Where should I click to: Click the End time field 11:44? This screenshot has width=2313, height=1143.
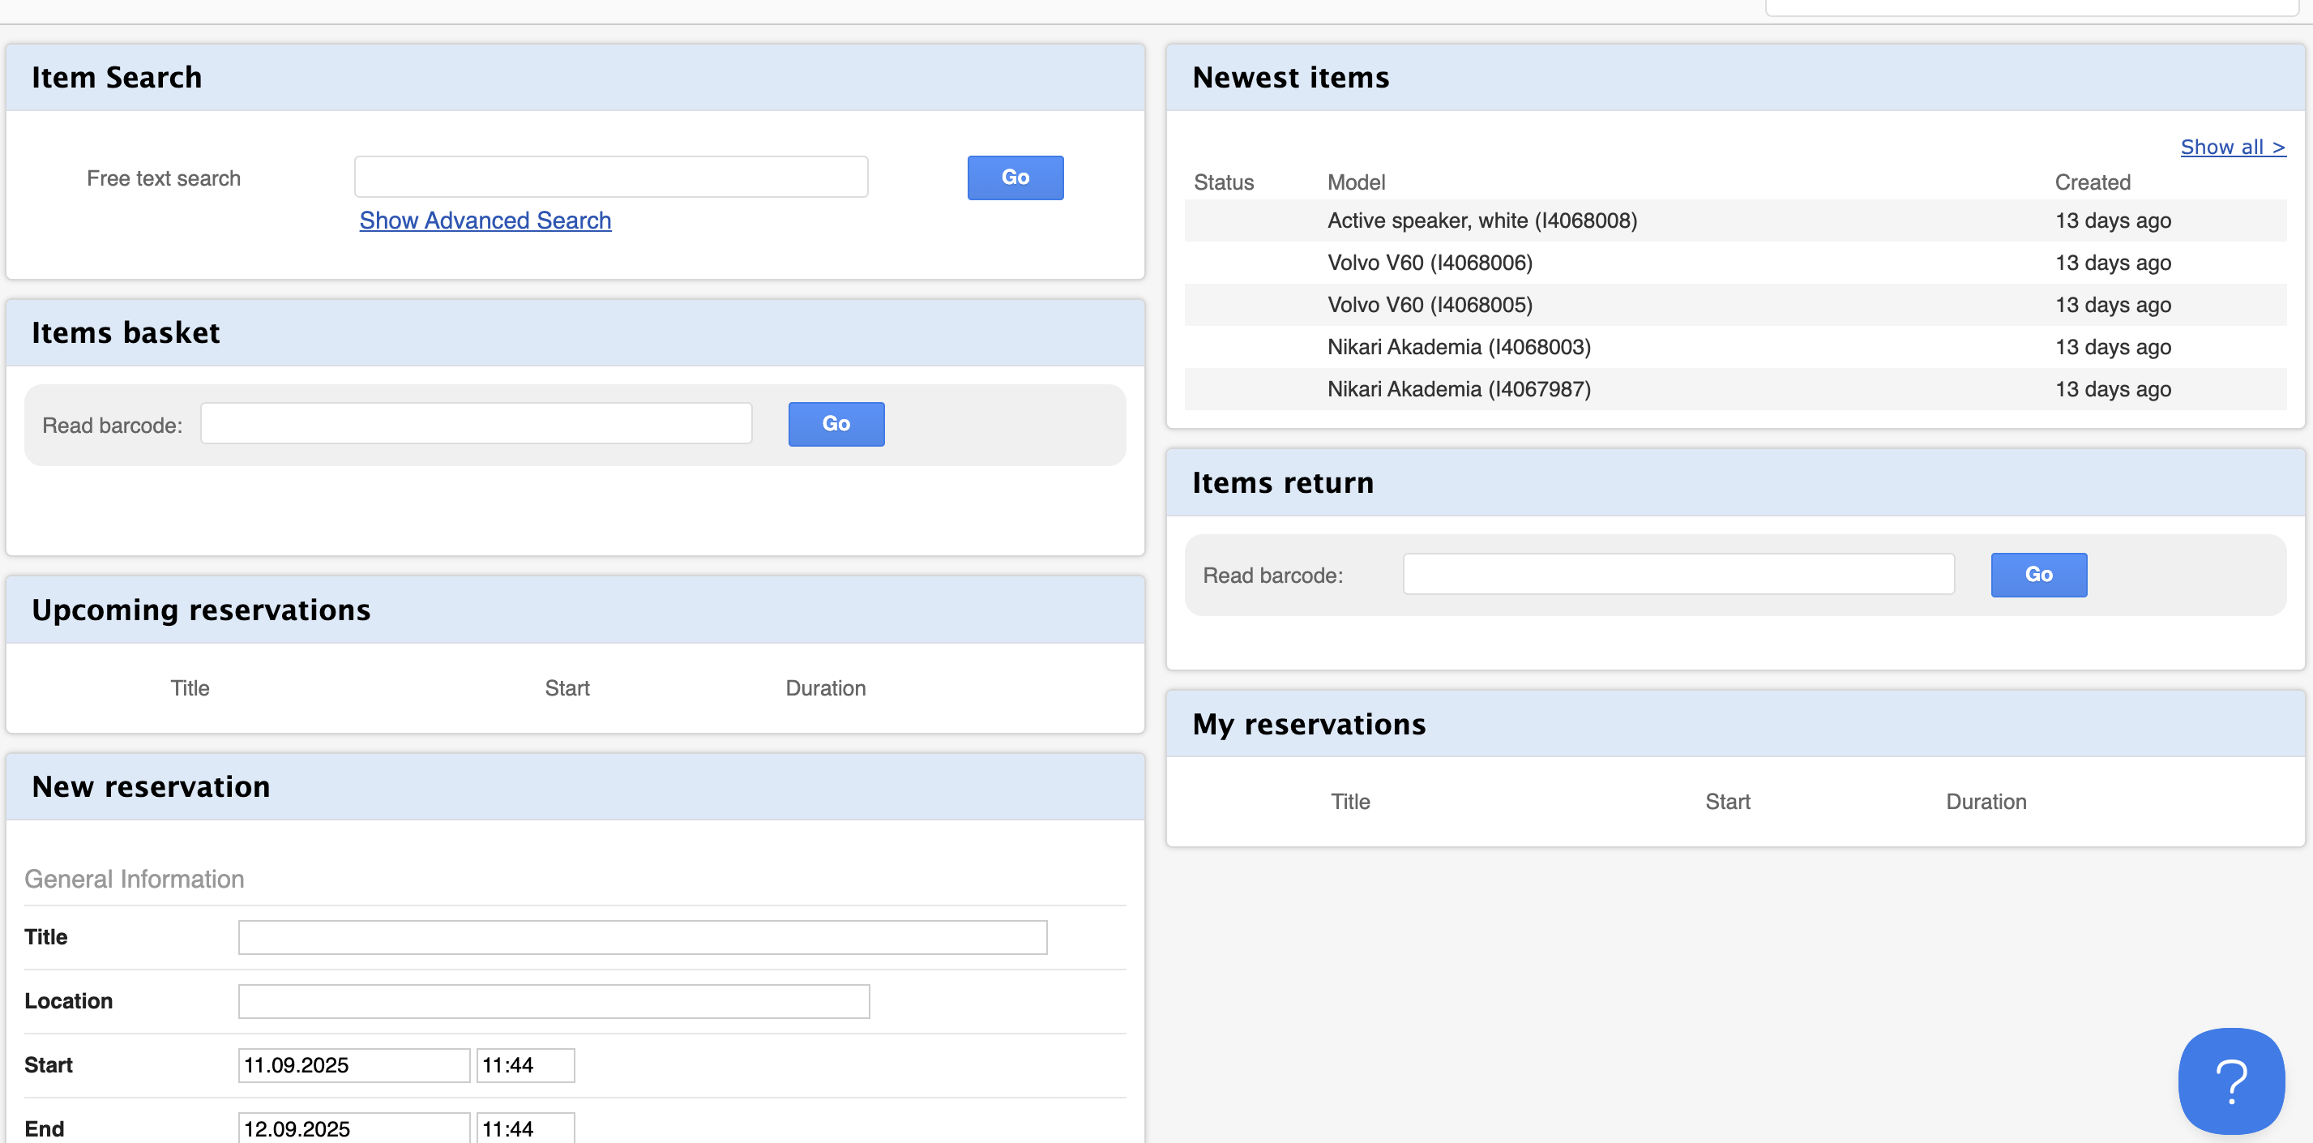(525, 1128)
